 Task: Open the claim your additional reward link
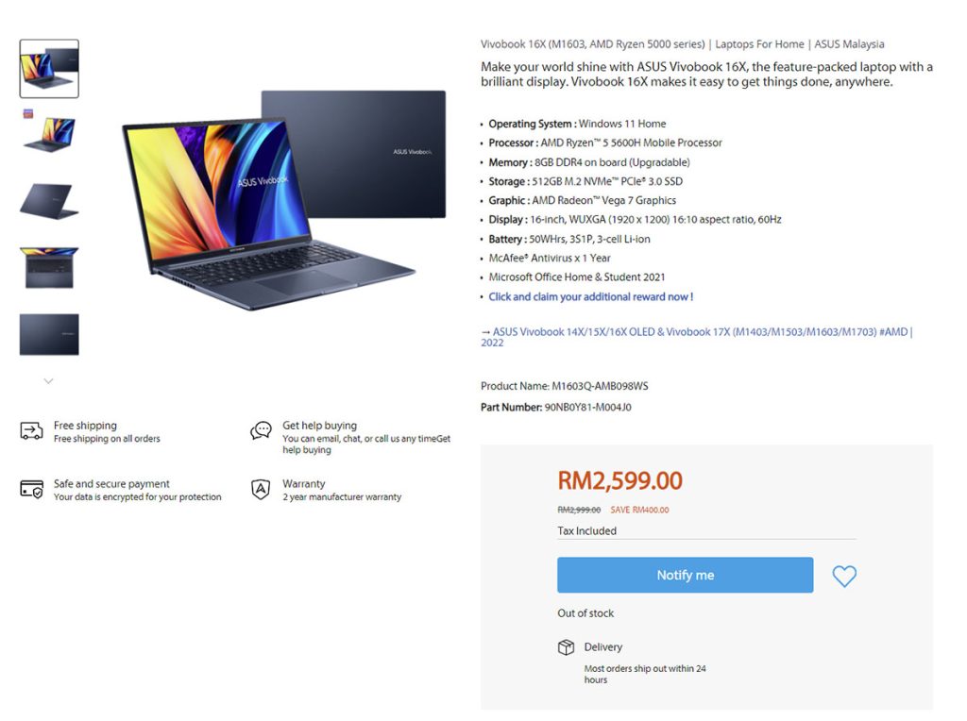591,296
